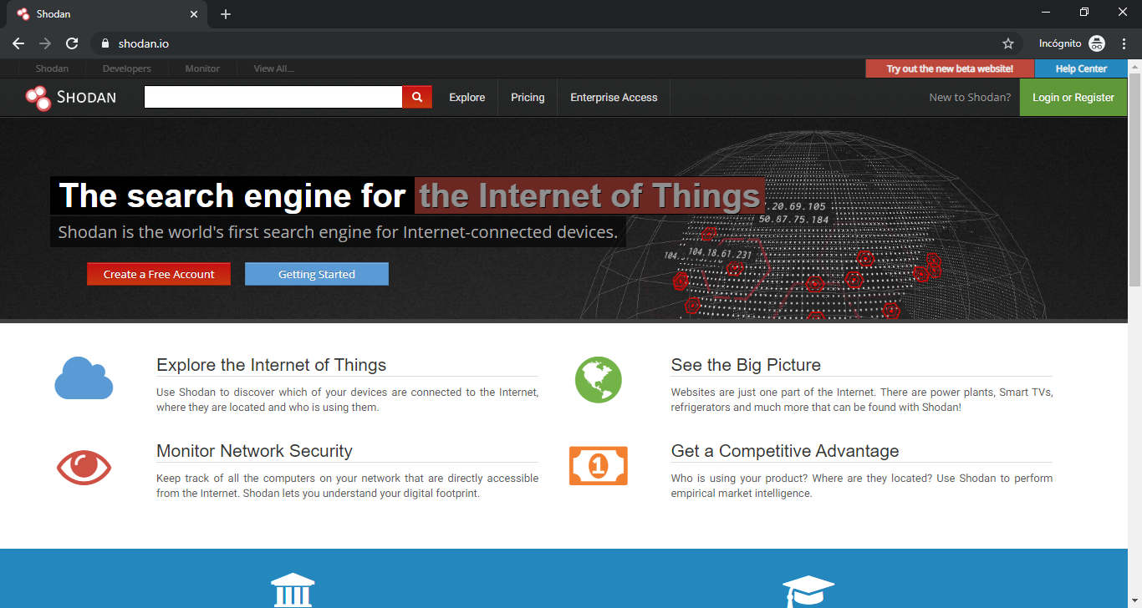This screenshot has width=1142, height=608.
Task: Bookmark this page with star icon
Action: pos(1008,43)
